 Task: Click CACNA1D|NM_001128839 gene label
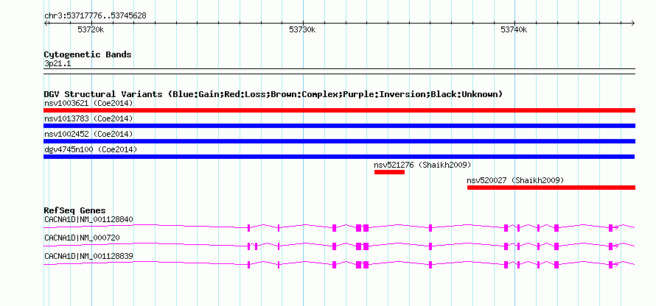[x=88, y=256]
